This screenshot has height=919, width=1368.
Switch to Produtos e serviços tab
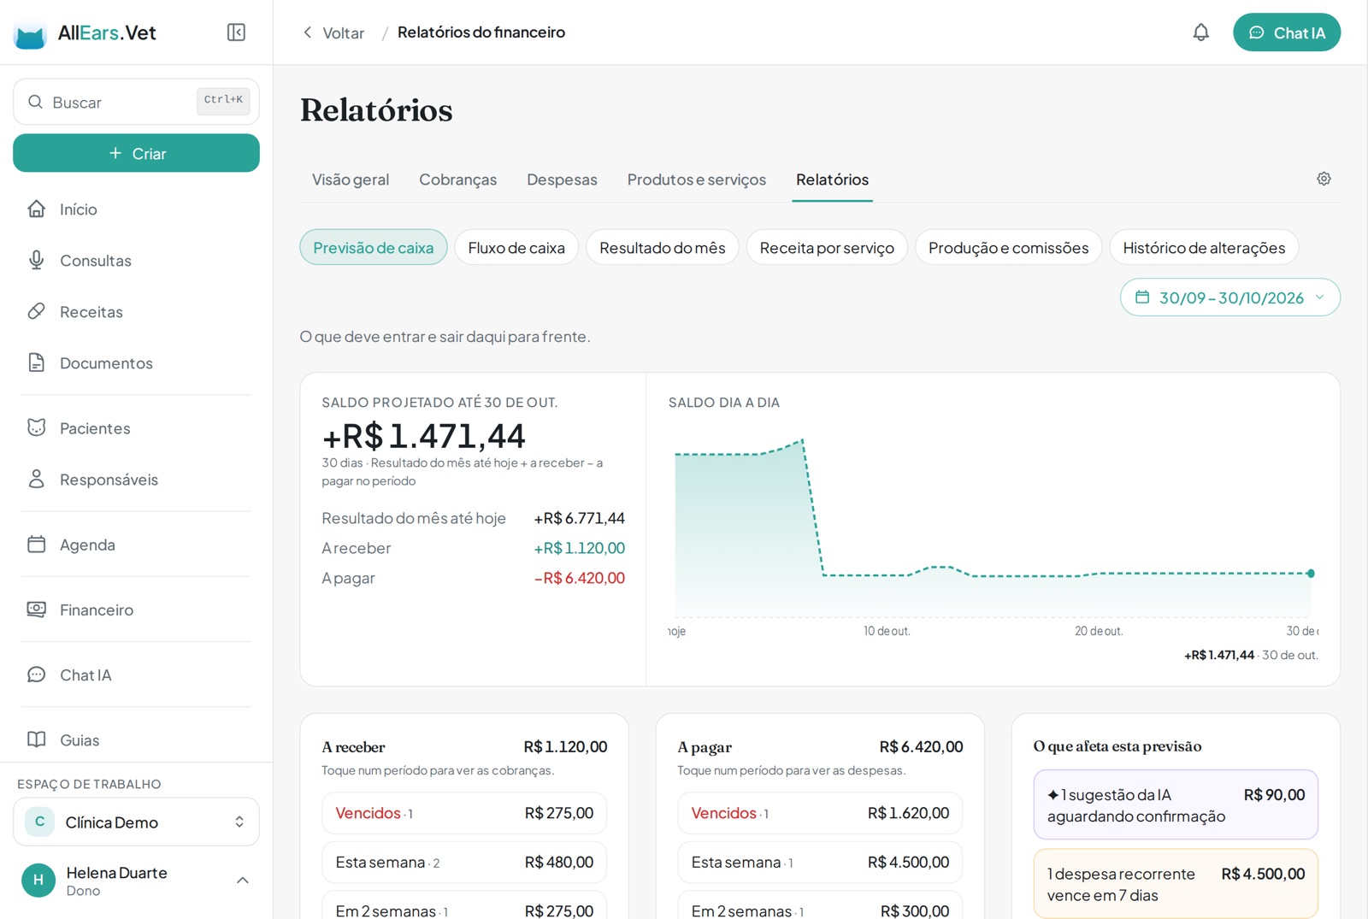point(697,180)
